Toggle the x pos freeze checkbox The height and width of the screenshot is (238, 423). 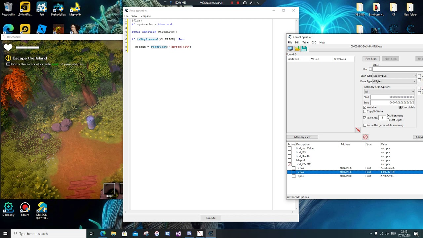pos(294,168)
